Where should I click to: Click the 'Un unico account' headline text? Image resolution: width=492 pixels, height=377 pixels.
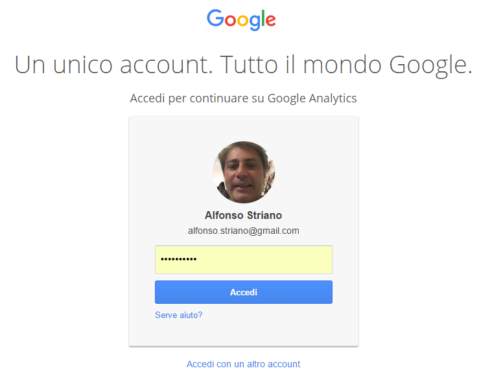(x=113, y=65)
